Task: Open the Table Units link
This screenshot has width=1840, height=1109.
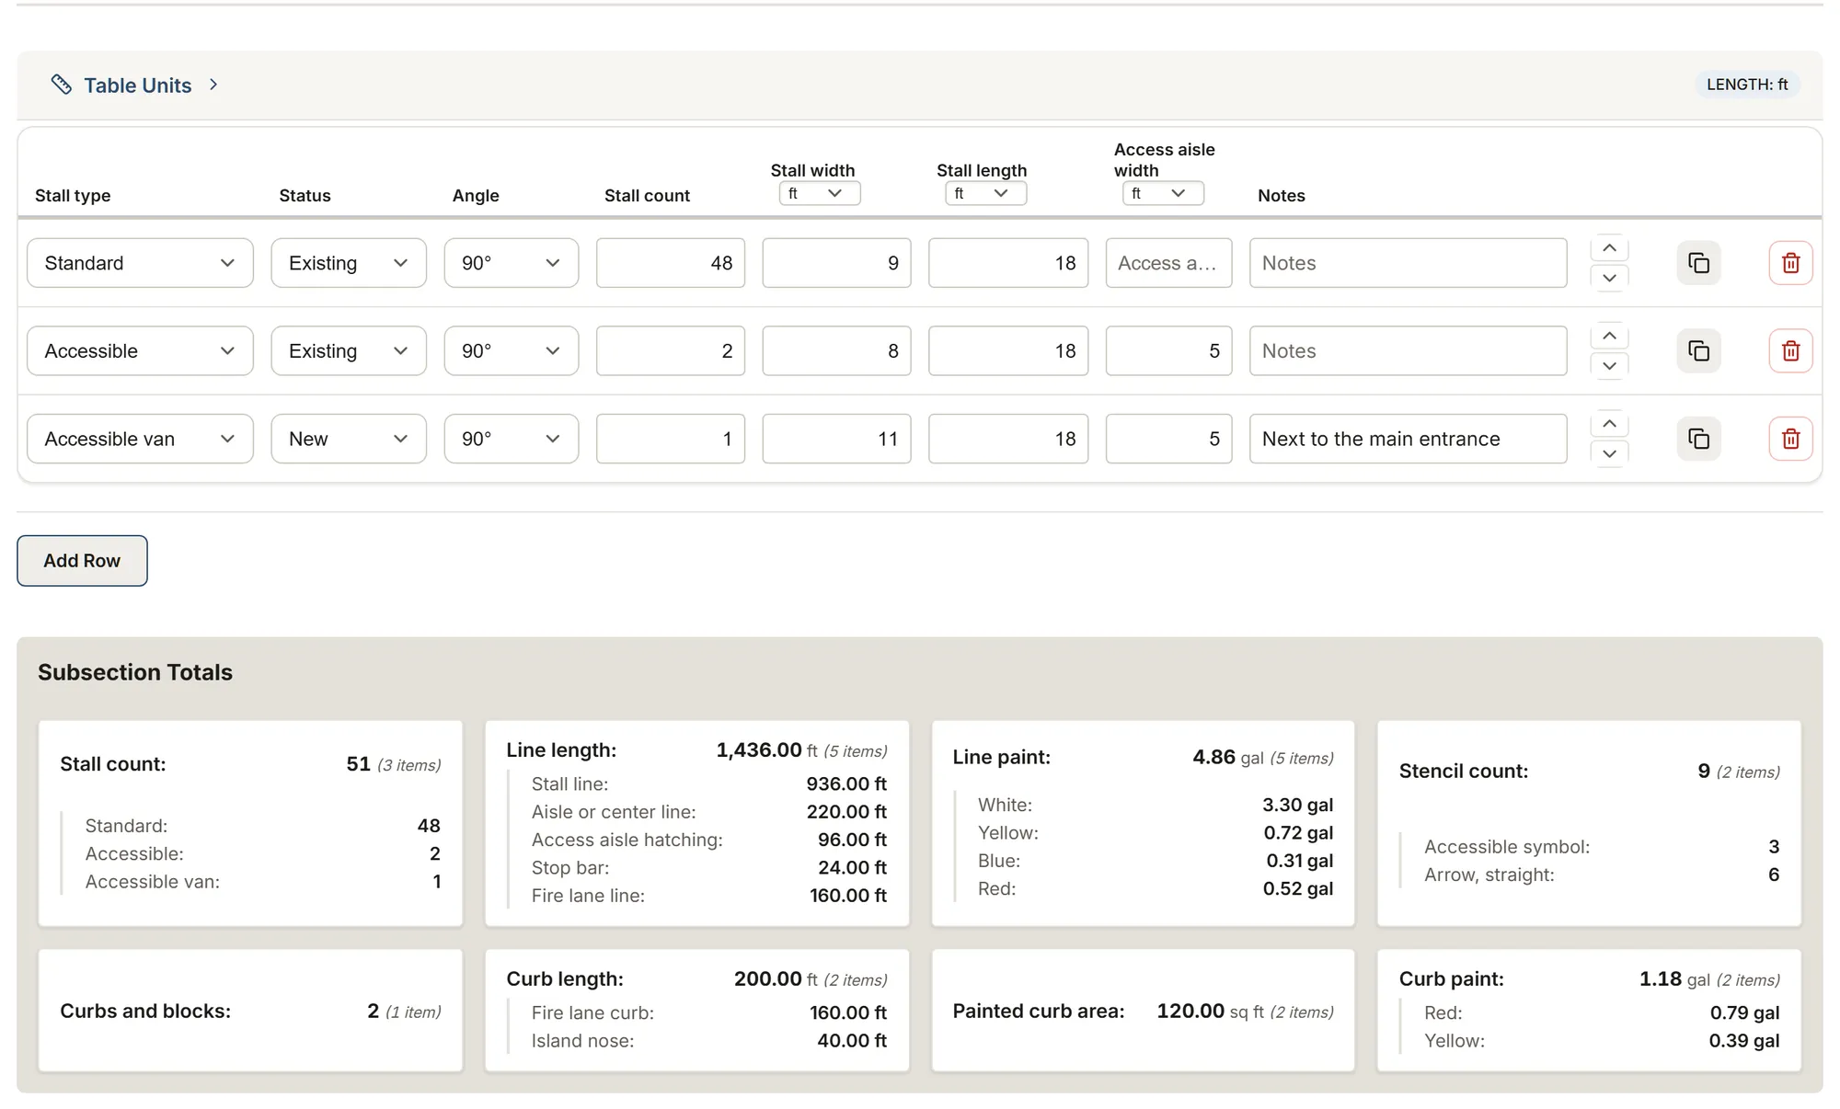Action: click(x=138, y=86)
